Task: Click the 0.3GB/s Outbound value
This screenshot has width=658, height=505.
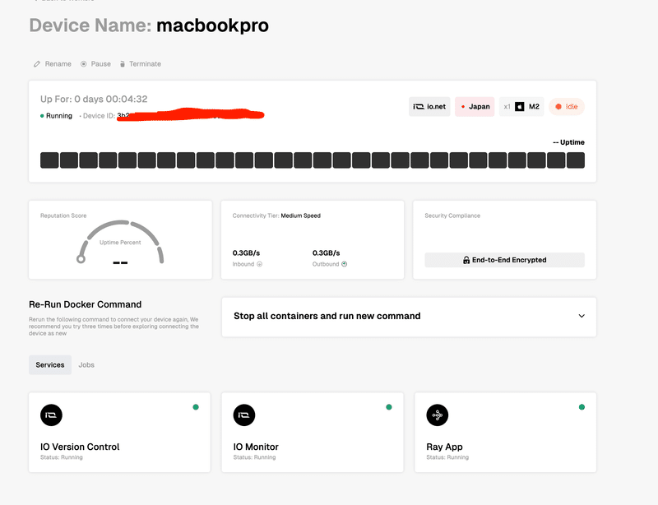Action: tap(326, 253)
